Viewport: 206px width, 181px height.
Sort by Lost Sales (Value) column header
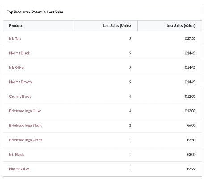(x=181, y=26)
